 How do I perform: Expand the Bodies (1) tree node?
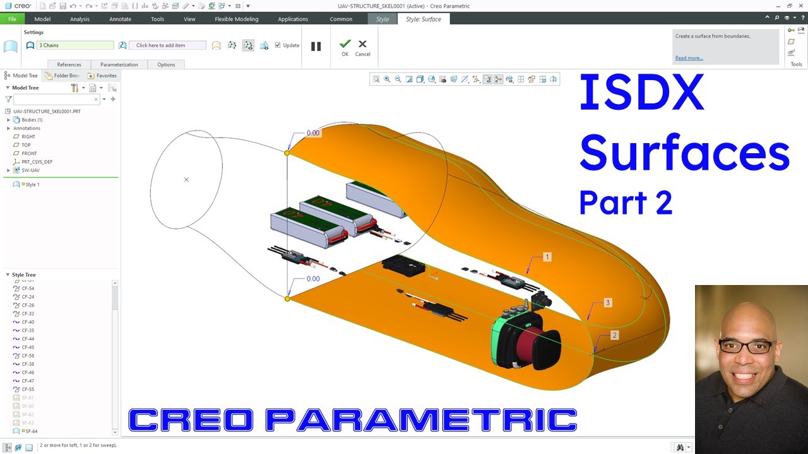pyautogui.click(x=8, y=120)
